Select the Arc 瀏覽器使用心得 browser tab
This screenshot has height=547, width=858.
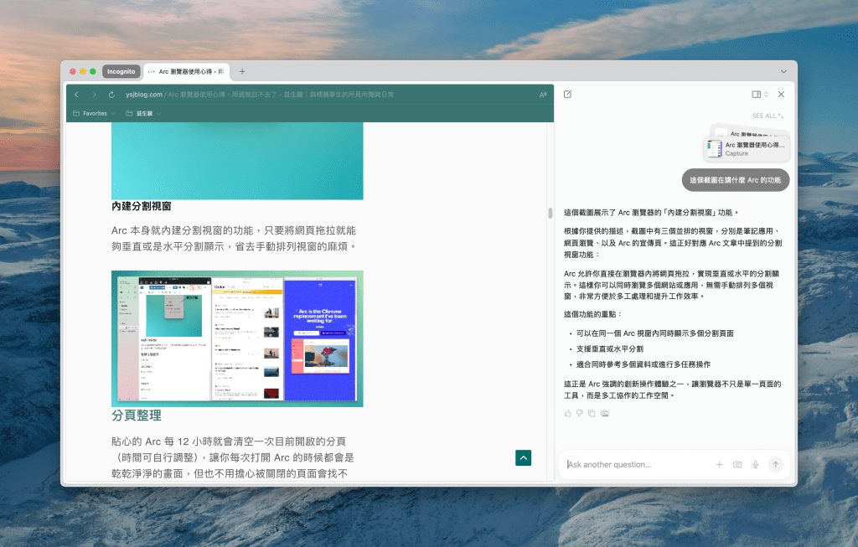[x=187, y=71]
